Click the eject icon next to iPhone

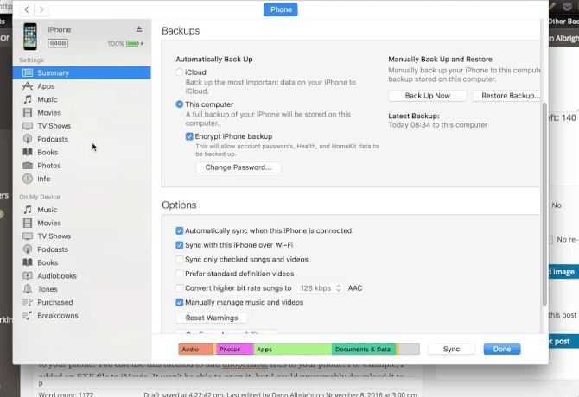click(x=139, y=29)
